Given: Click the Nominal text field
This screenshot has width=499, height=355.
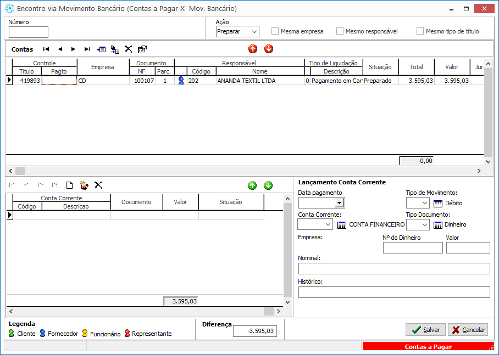Looking at the screenshot, I should [394, 268].
